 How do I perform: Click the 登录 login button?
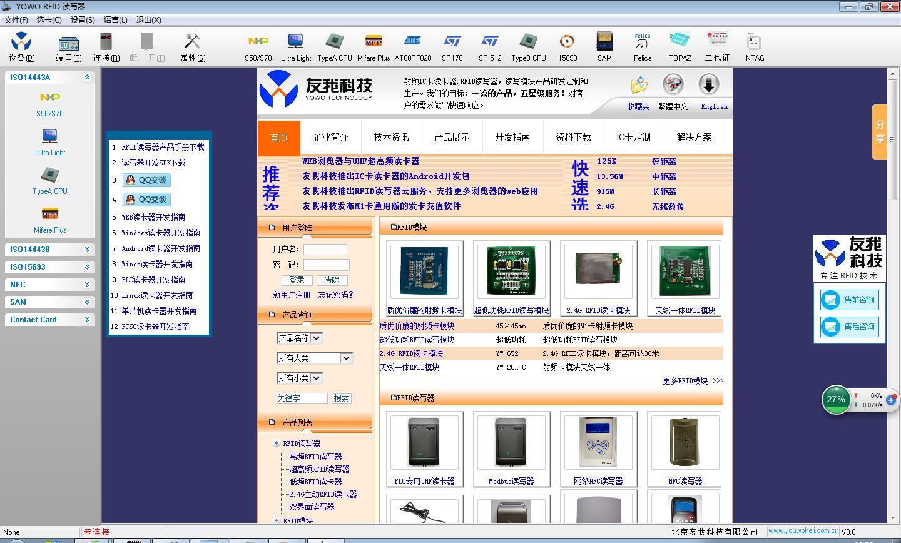click(297, 280)
